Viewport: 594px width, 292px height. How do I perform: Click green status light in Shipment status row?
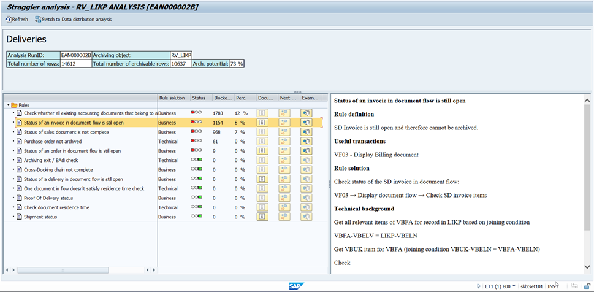pyautogui.click(x=200, y=217)
